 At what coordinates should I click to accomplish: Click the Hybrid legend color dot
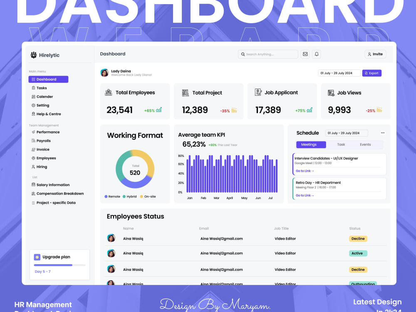tap(124, 197)
